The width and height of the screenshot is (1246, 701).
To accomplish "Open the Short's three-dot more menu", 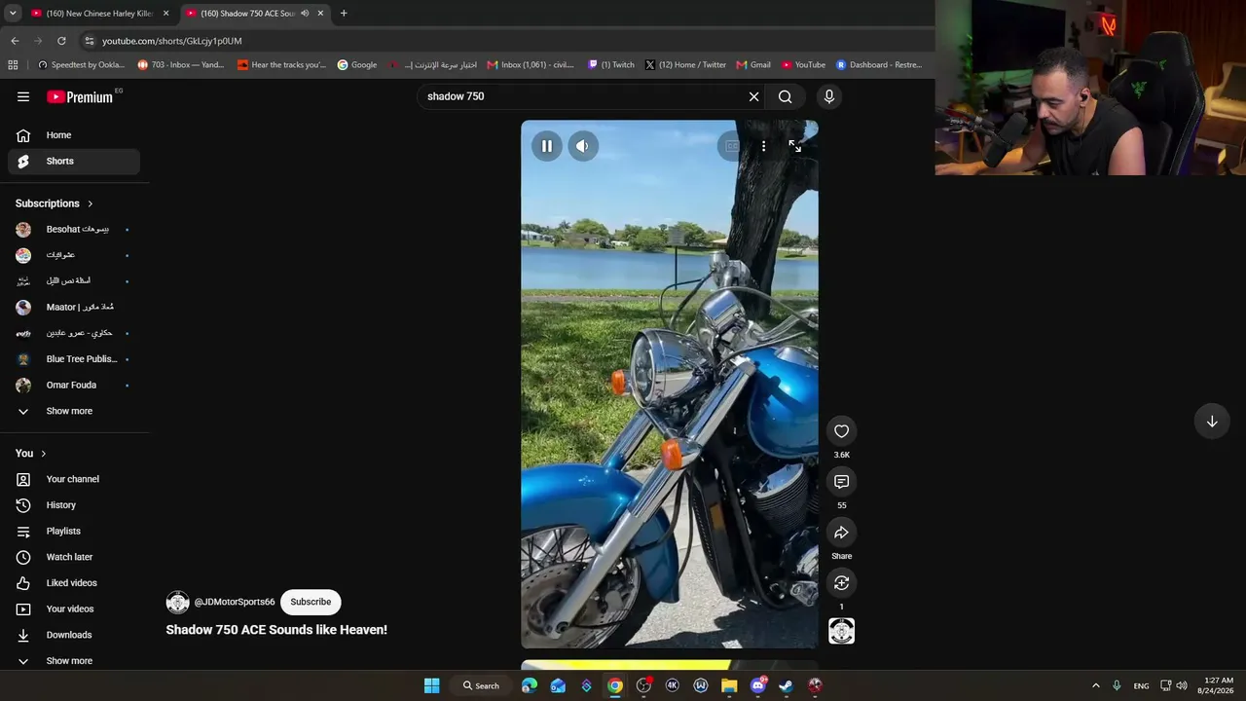I will point(763,146).
